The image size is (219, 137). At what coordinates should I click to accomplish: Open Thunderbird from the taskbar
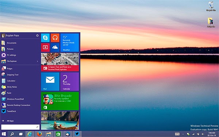(x=68, y=134)
